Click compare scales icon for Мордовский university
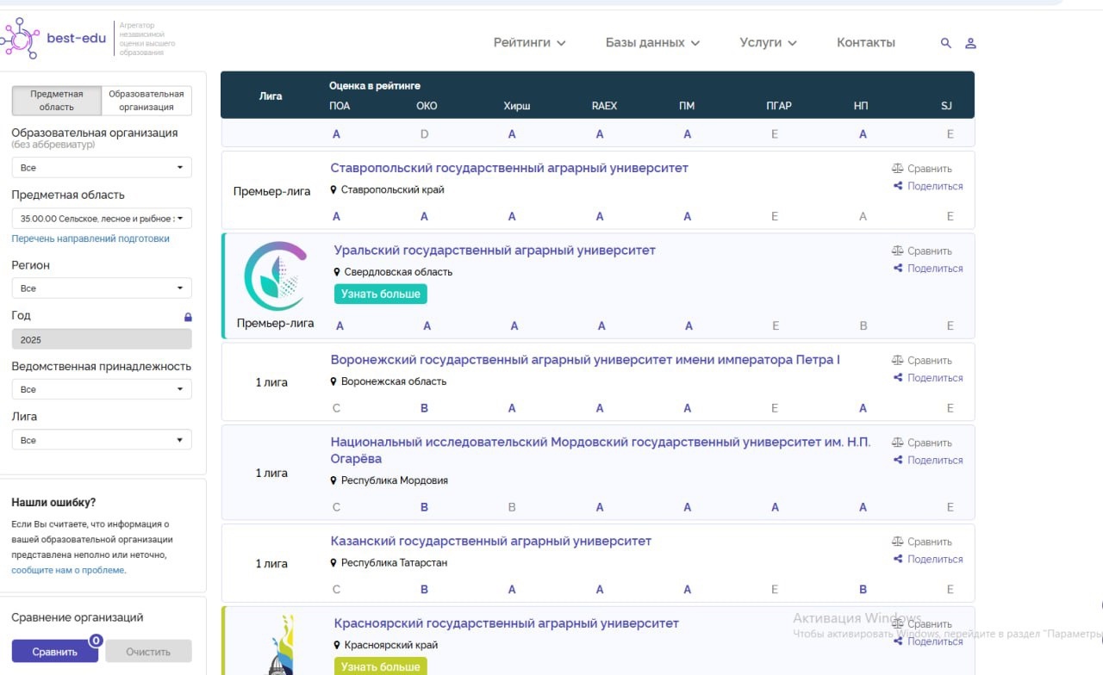The width and height of the screenshot is (1103, 675). click(x=898, y=443)
